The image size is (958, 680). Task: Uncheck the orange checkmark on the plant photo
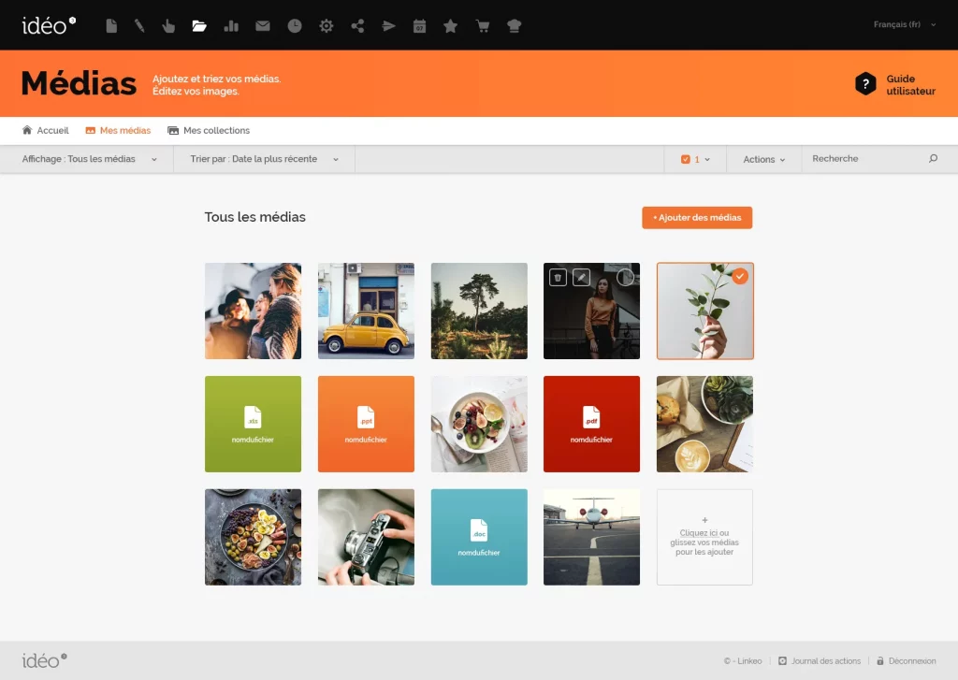coord(739,277)
